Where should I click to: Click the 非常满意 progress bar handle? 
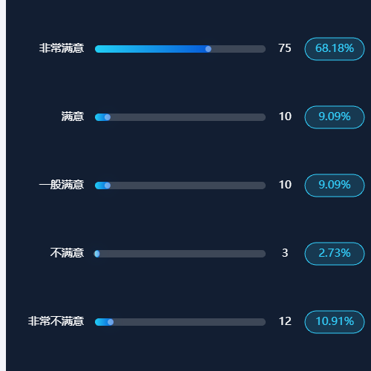[209, 49]
